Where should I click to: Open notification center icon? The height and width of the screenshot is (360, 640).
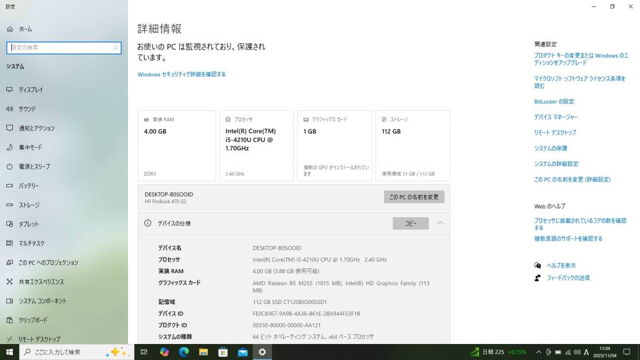tap(627, 352)
